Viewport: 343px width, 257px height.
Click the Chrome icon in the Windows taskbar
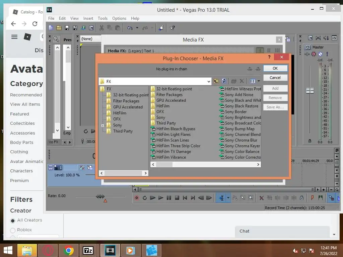pos(68,250)
